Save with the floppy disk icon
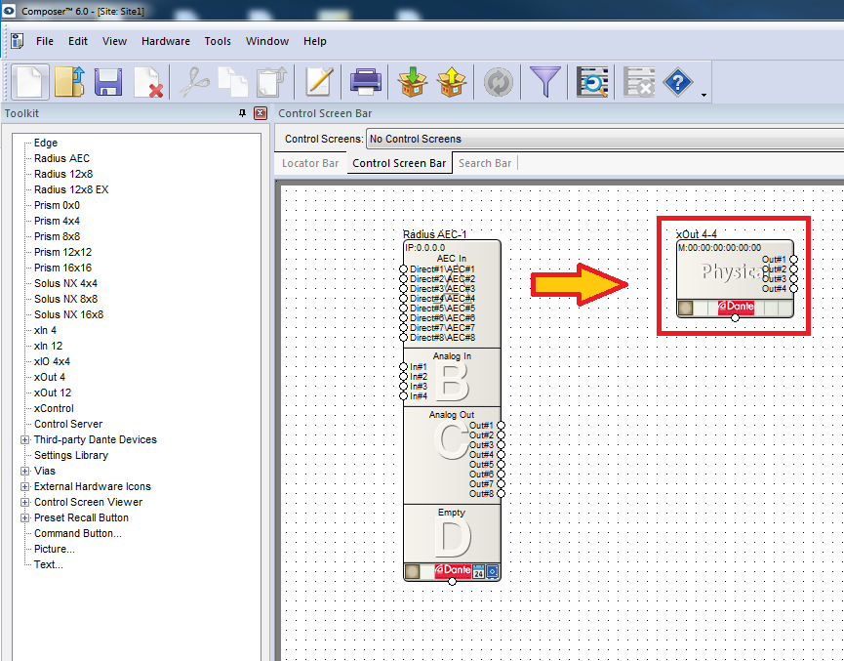844x661 pixels. 108,82
